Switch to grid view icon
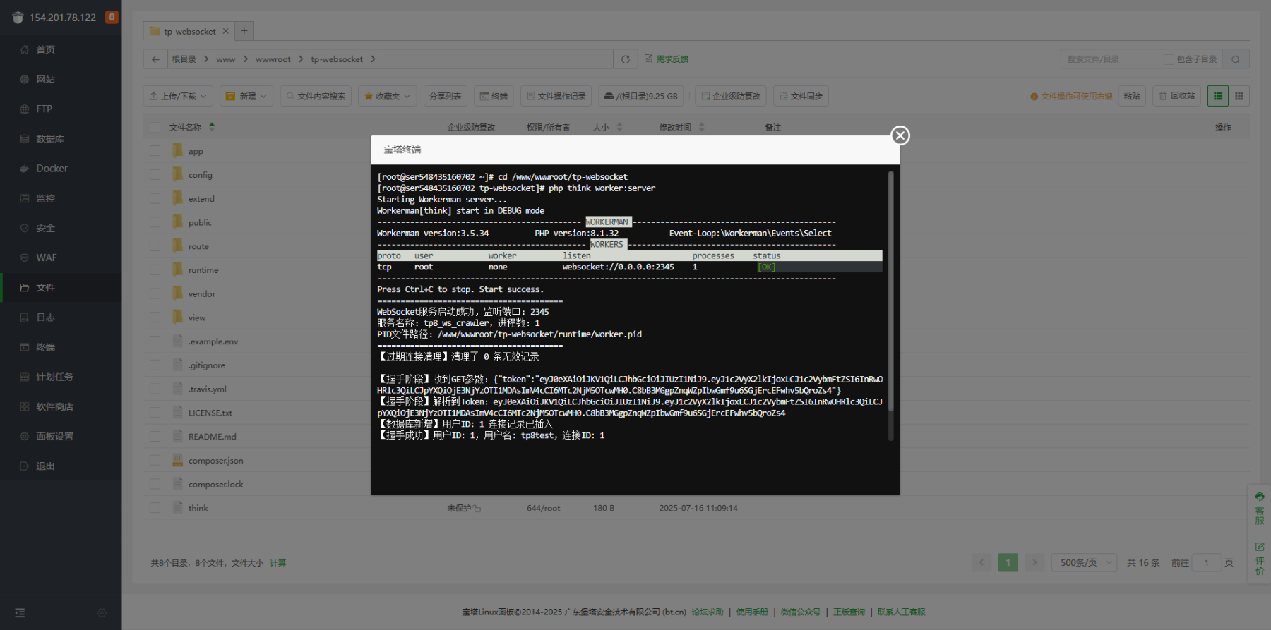 (x=1239, y=96)
